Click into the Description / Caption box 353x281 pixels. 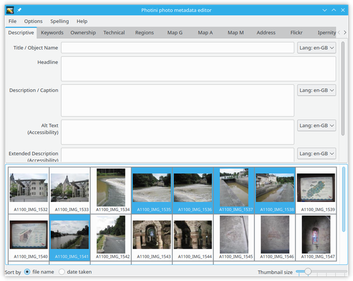point(177,101)
